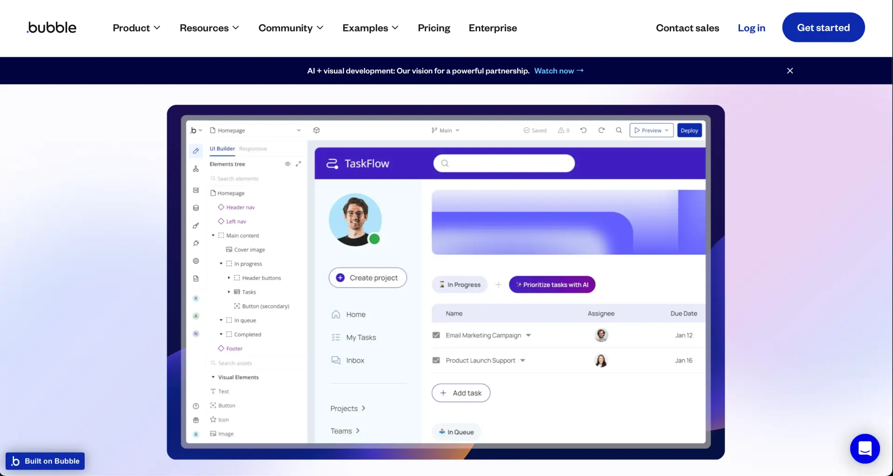Click the Bubble logo in header
The image size is (893, 476).
pyautogui.click(x=52, y=28)
